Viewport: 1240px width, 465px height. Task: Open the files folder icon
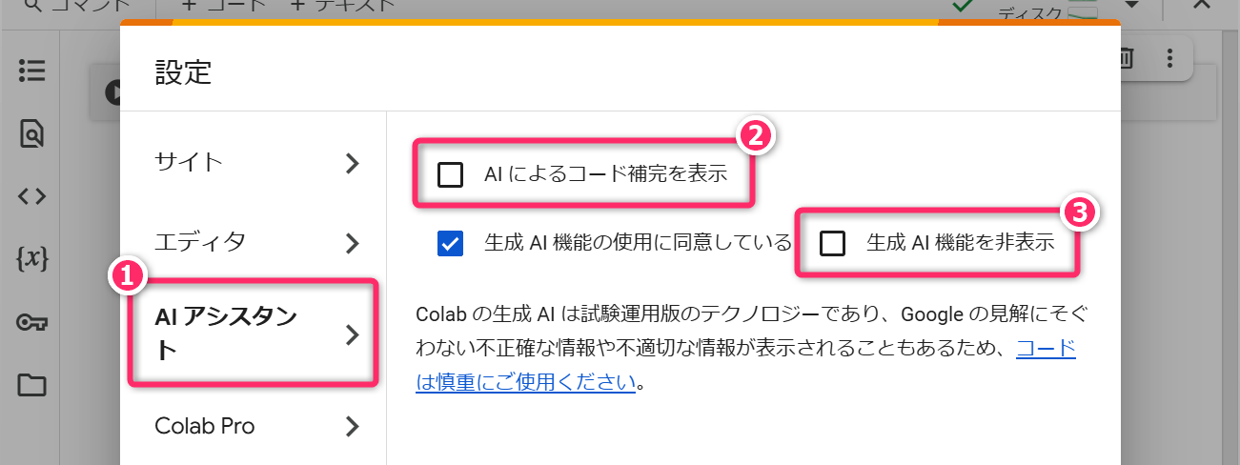tap(31, 385)
